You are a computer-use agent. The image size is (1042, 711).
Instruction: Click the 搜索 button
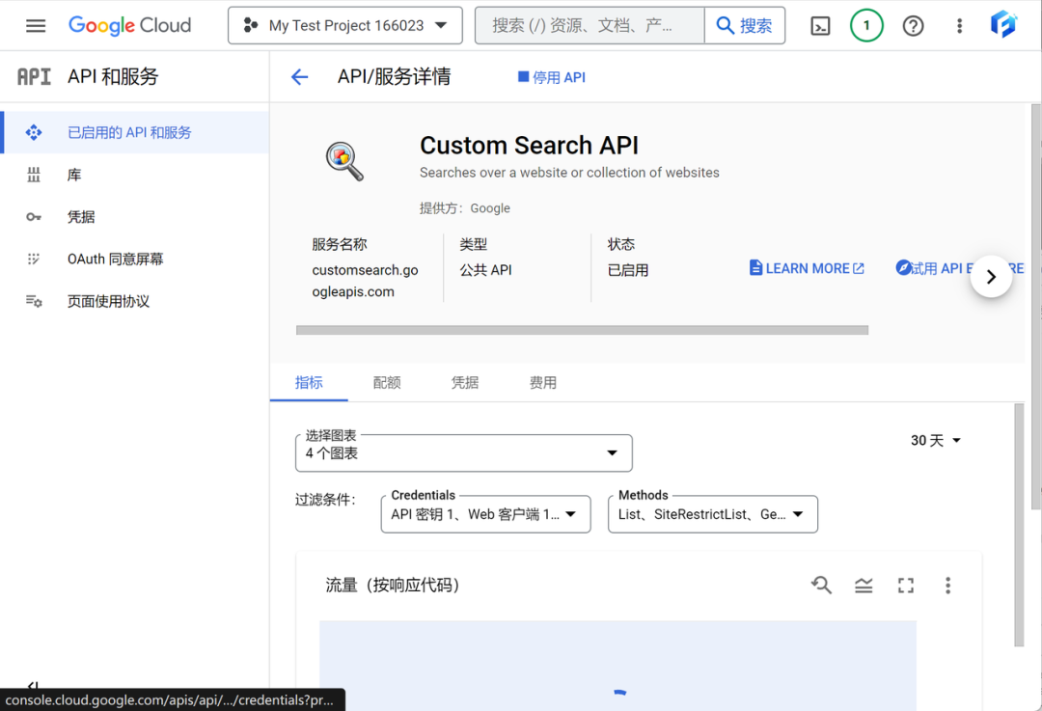point(744,26)
